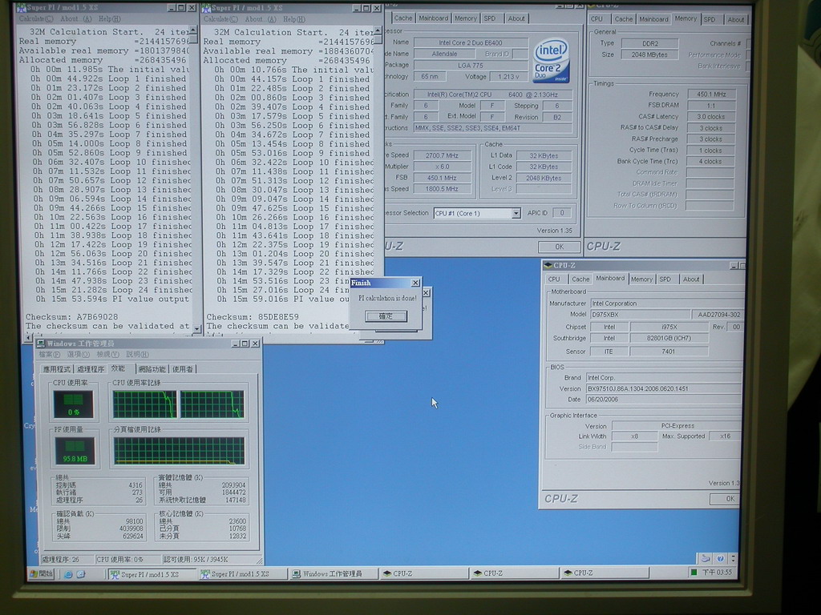Image resolution: width=821 pixels, height=615 pixels.
Task: Click the '95.8 MB' PF usage gauge in Task Manager
Action: (75, 451)
